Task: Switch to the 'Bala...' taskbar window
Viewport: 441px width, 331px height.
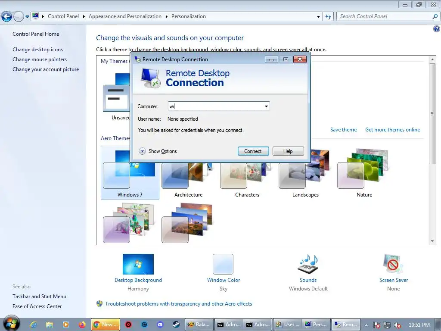Action: click(199, 325)
